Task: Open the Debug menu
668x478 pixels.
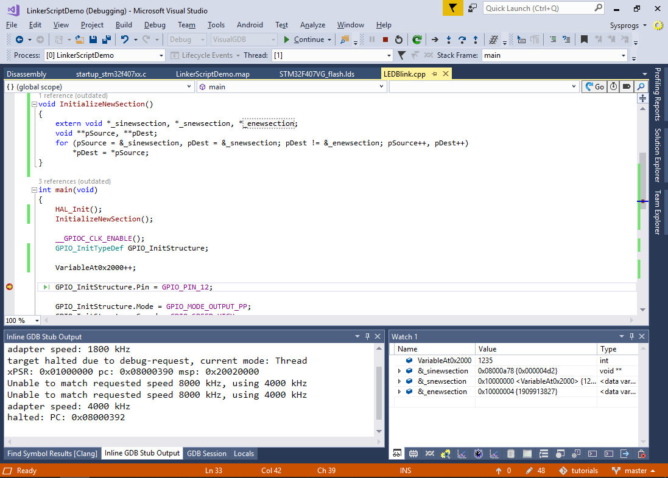Action: pos(155,25)
